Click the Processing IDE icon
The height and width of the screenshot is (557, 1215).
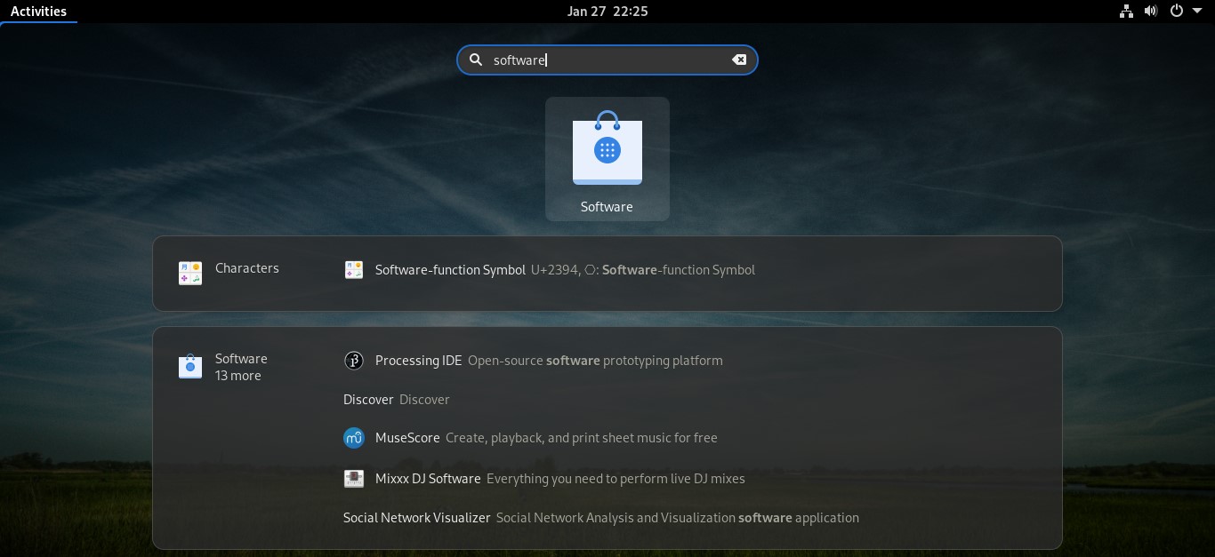click(354, 361)
